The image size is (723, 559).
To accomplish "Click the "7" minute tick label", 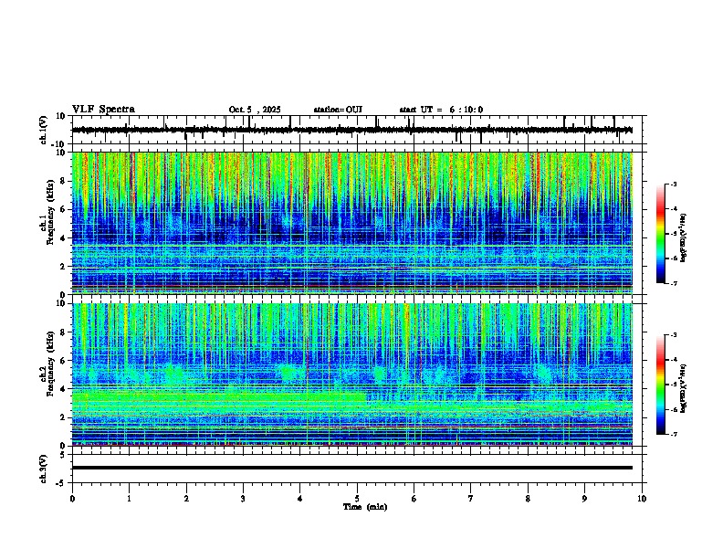I will tap(471, 499).
